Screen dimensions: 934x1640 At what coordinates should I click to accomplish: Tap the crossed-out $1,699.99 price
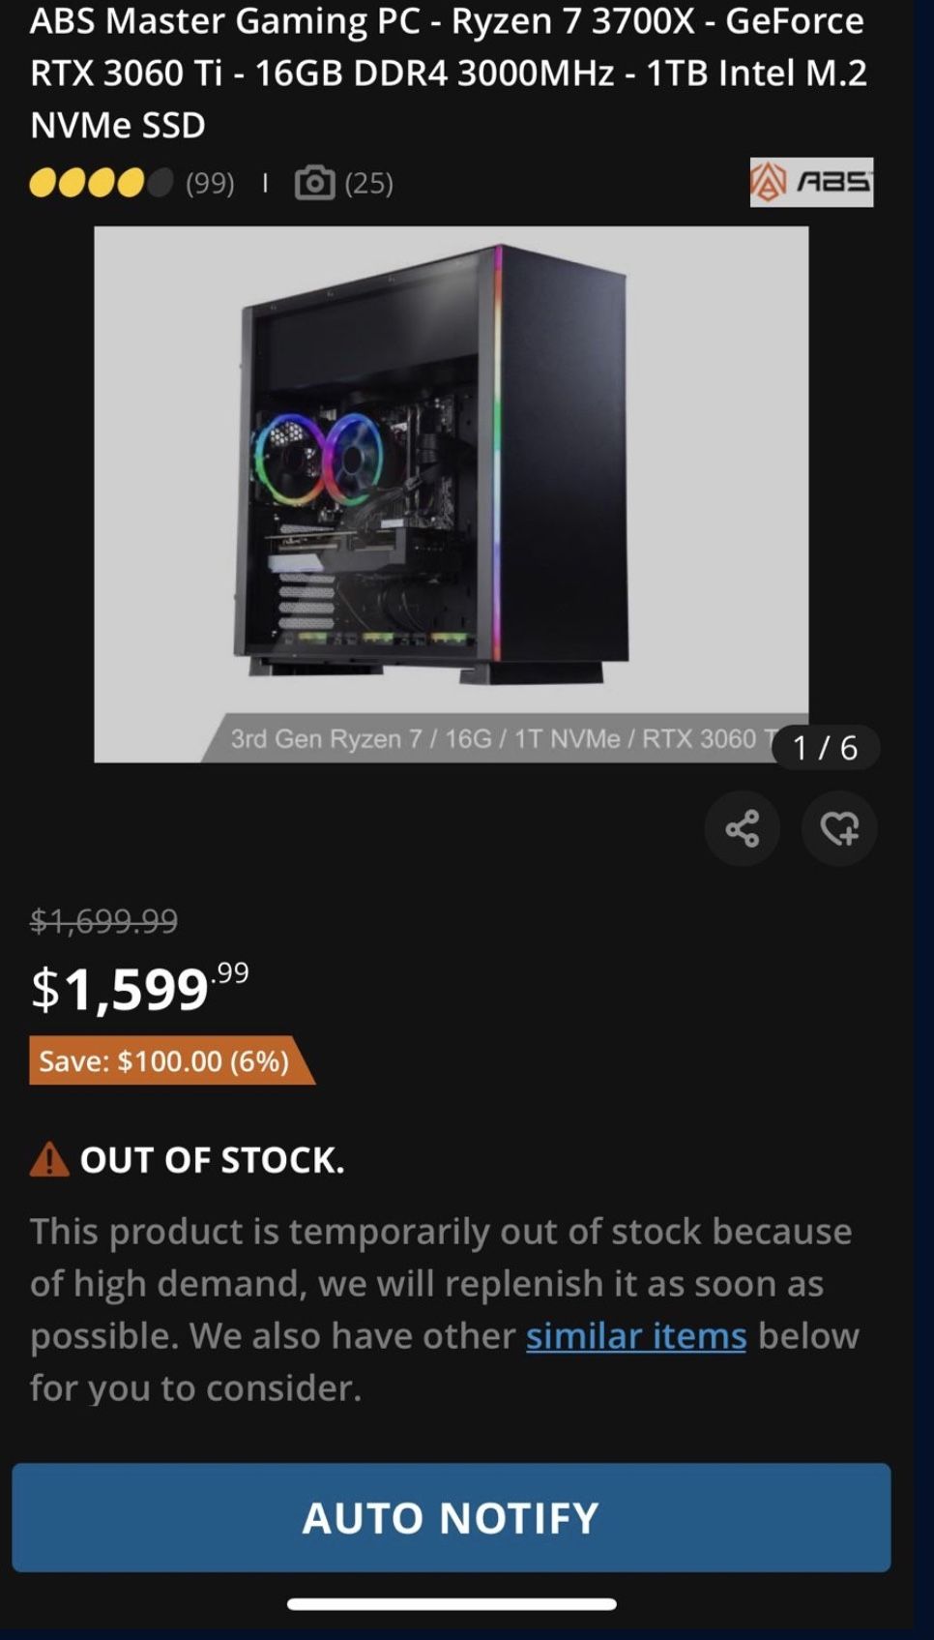click(x=103, y=920)
